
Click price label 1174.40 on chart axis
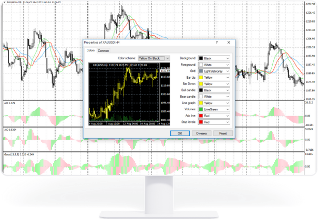tap(310, 82)
